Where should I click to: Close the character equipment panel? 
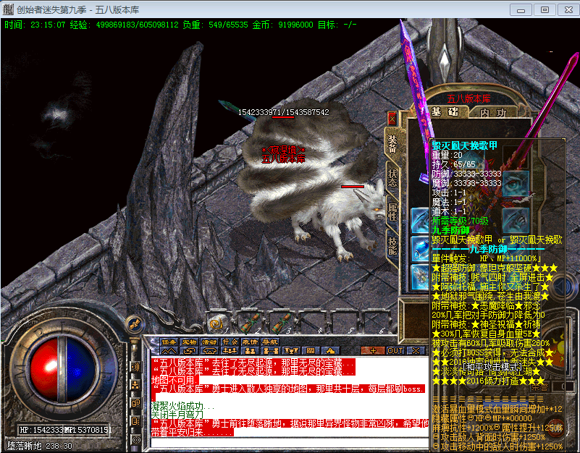coord(392,118)
